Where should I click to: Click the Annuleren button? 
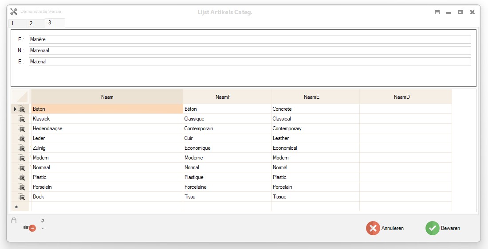385,228
